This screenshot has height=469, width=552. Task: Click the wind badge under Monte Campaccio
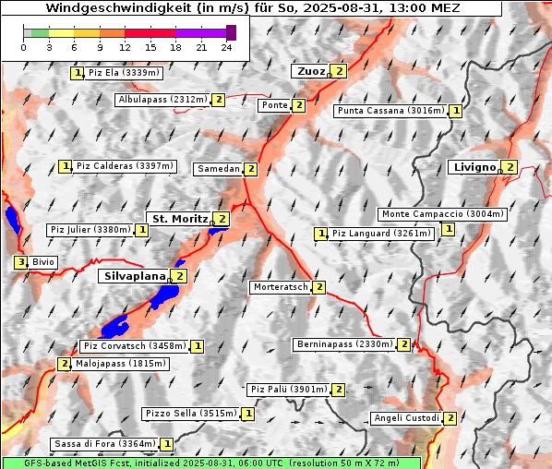[x=448, y=229]
